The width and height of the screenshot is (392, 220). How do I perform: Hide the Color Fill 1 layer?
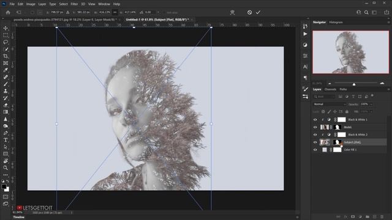[315, 150]
